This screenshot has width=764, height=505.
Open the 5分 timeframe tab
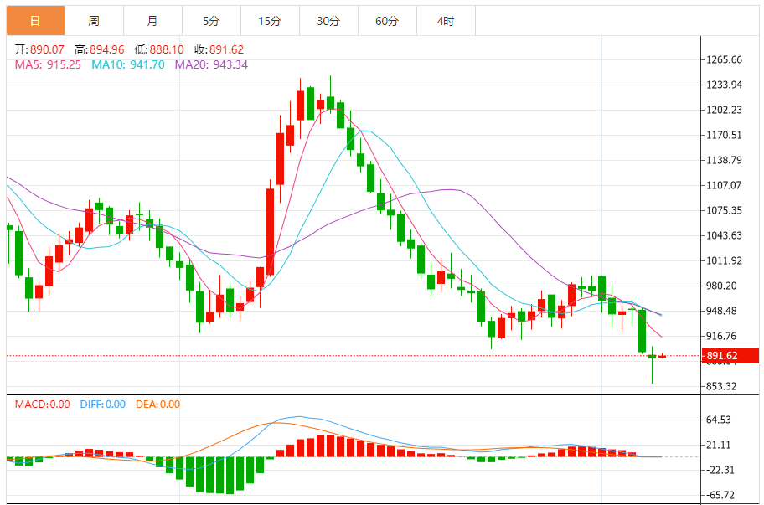pos(211,21)
